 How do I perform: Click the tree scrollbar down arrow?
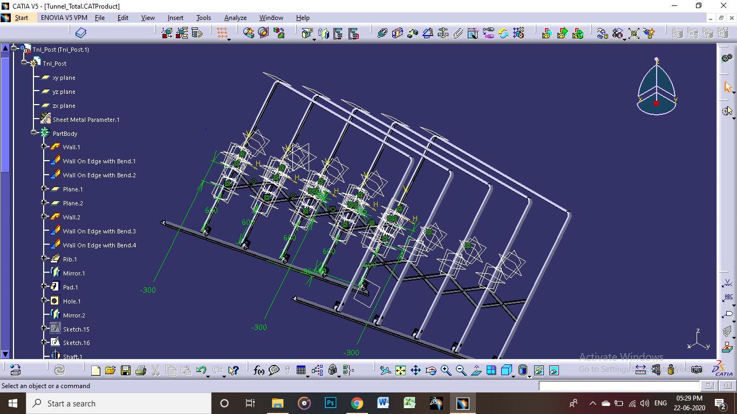coord(5,354)
